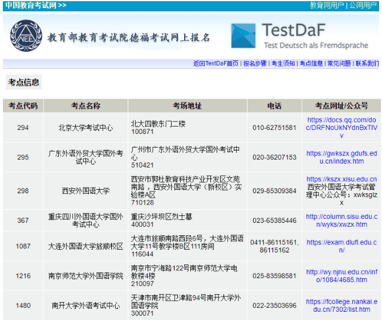The width and height of the screenshot is (382, 322).
Task: Click phone number 010-62751581
Action: 274,128
